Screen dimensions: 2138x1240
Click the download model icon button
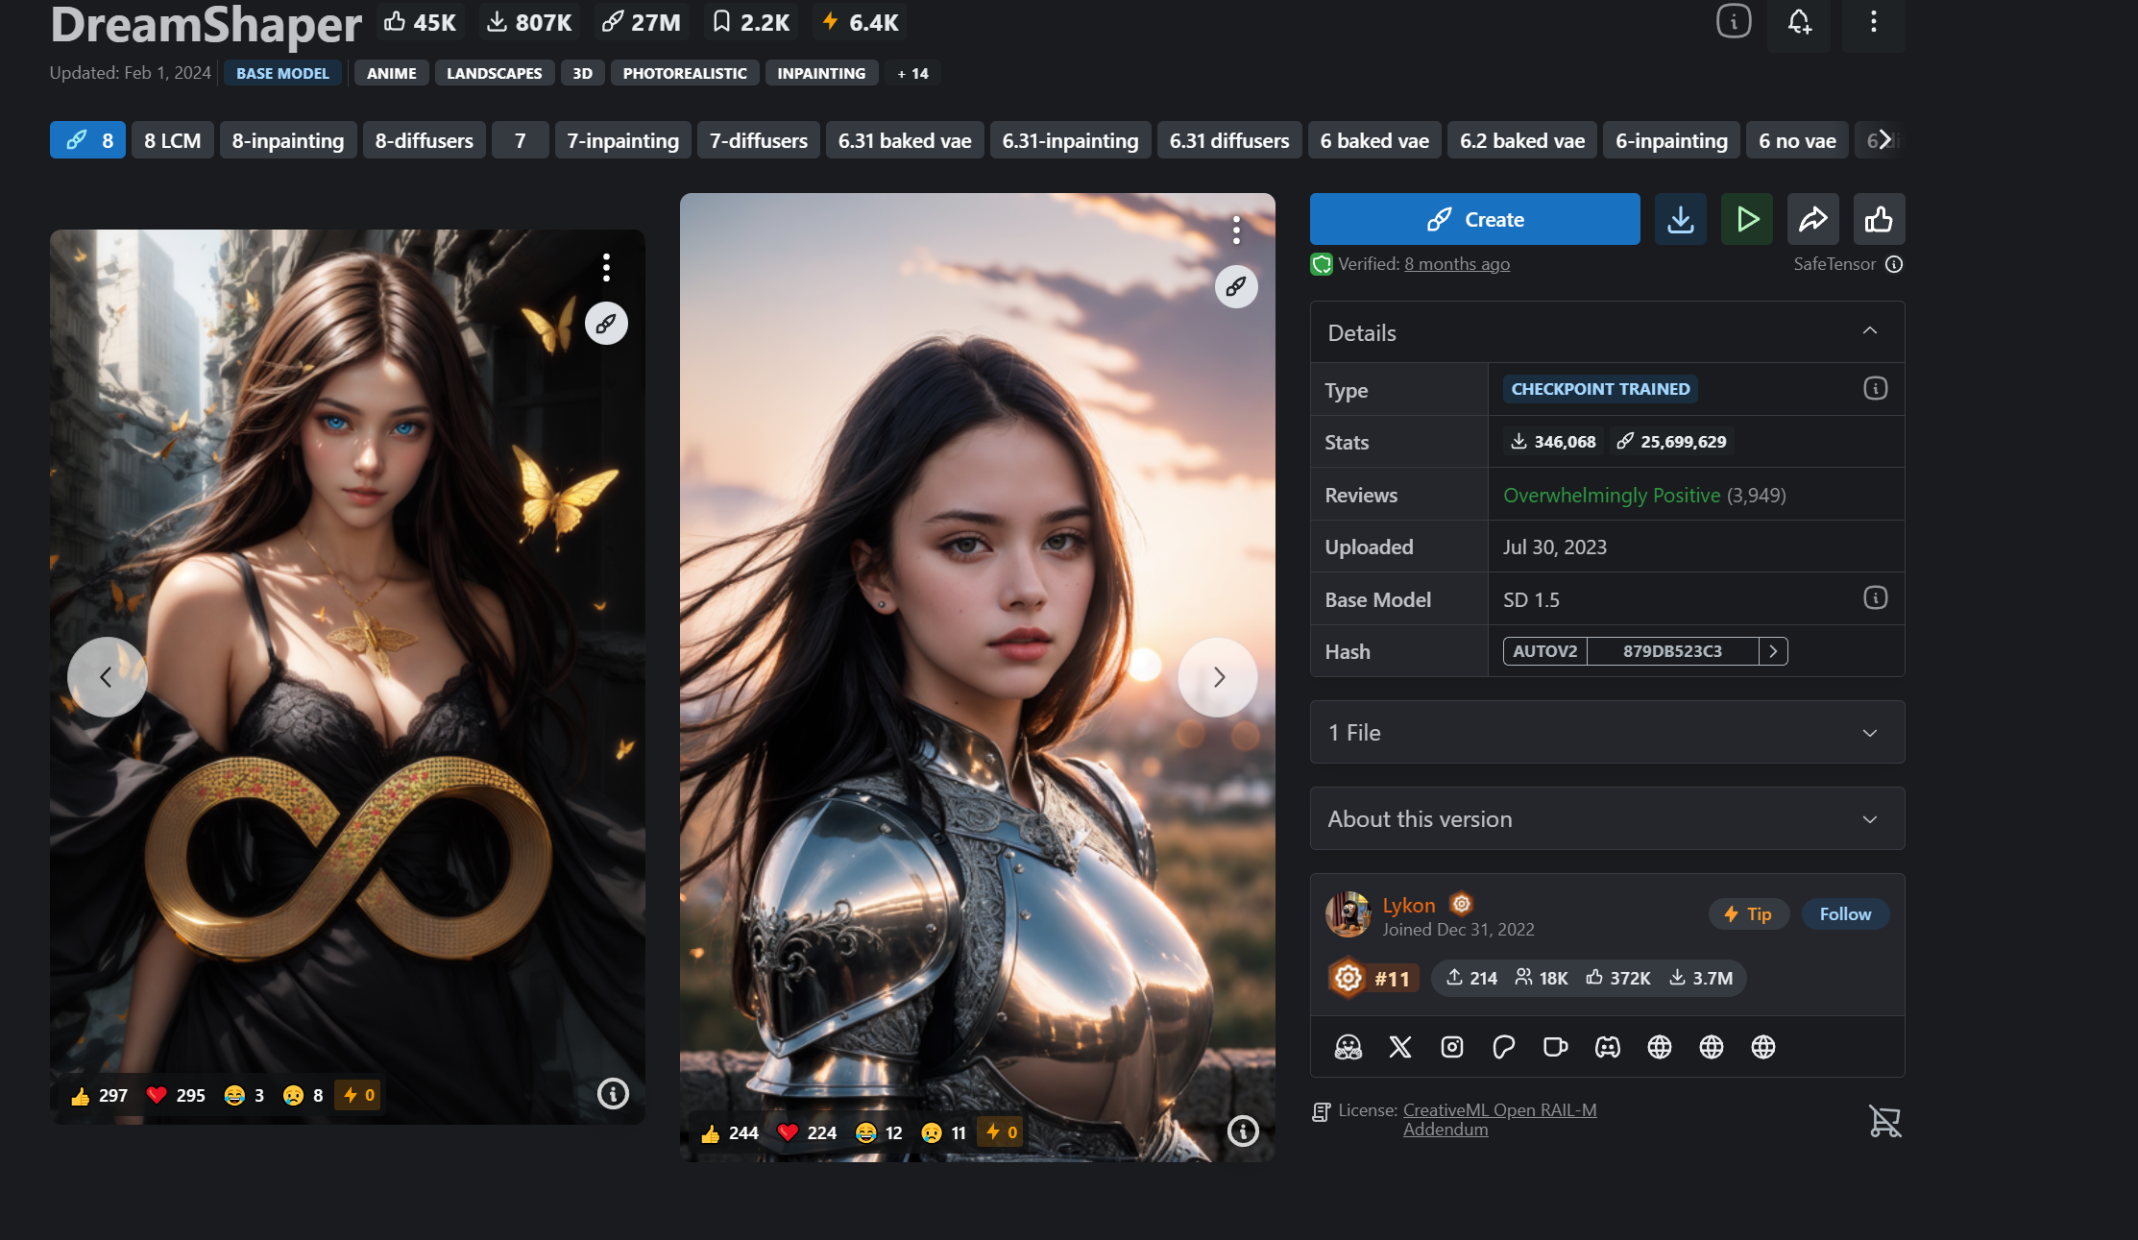pyautogui.click(x=1680, y=220)
